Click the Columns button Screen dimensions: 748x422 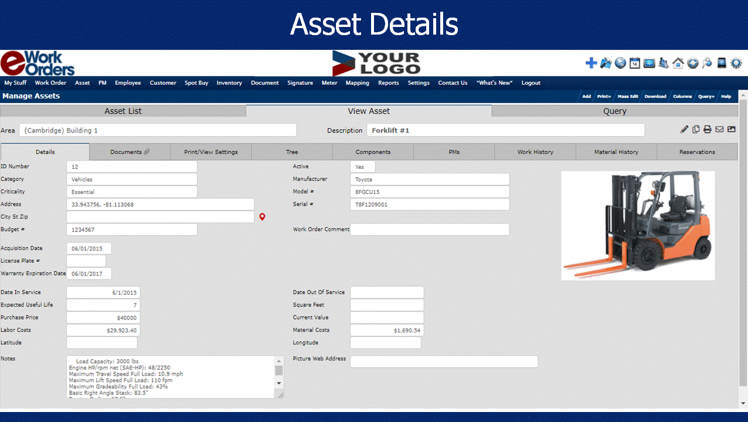point(682,96)
